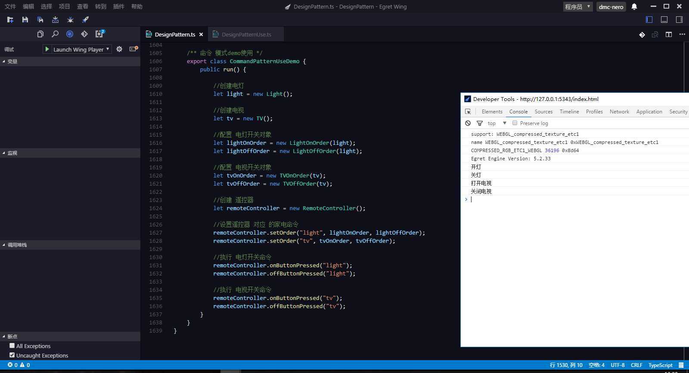The height and width of the screenshot is (373, 689).
Task: Check the All Exceptions breakpoint option
Action: click(x=12, y=345)
